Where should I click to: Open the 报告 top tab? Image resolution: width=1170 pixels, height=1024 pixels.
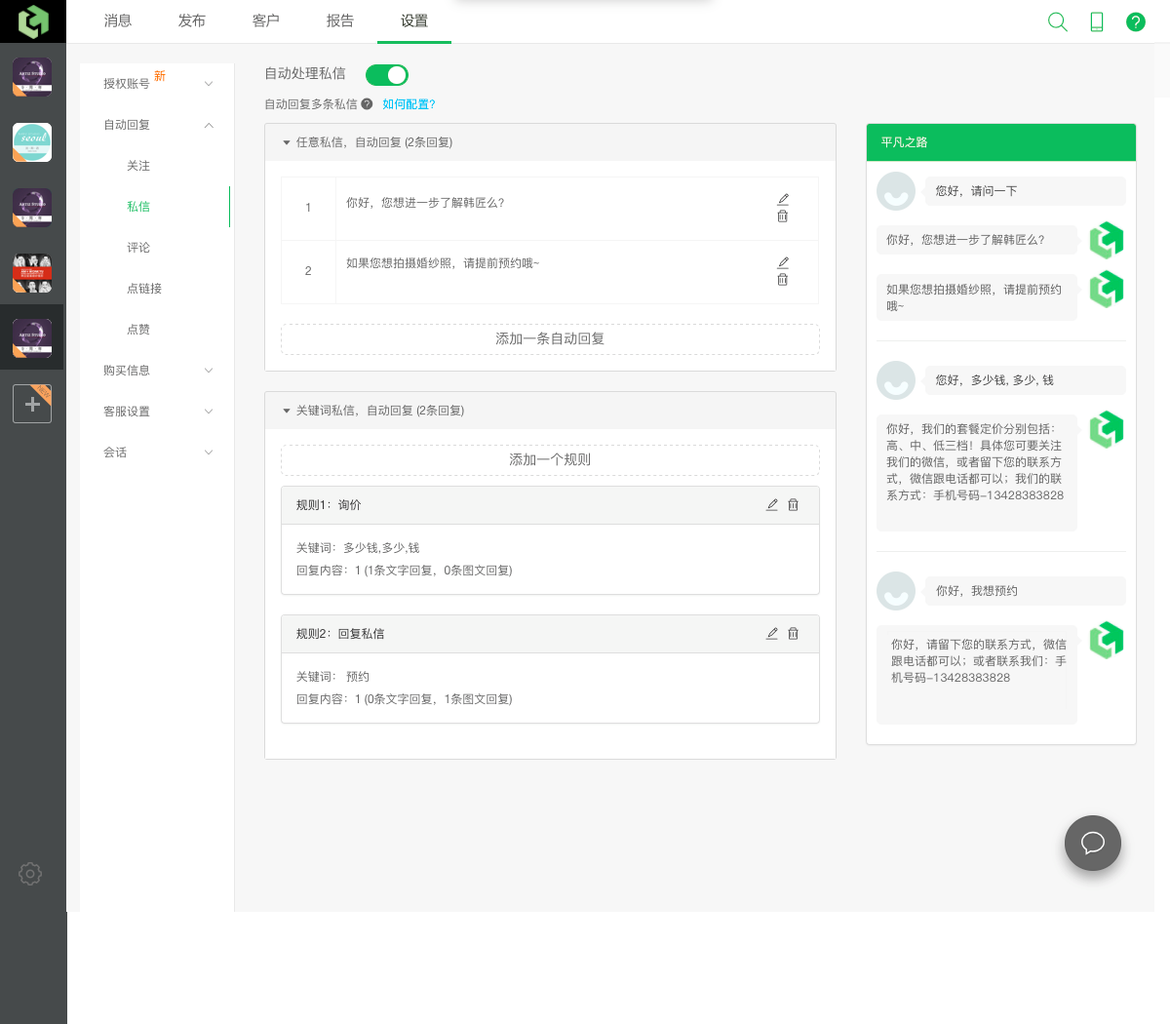[x=340, y=21]
